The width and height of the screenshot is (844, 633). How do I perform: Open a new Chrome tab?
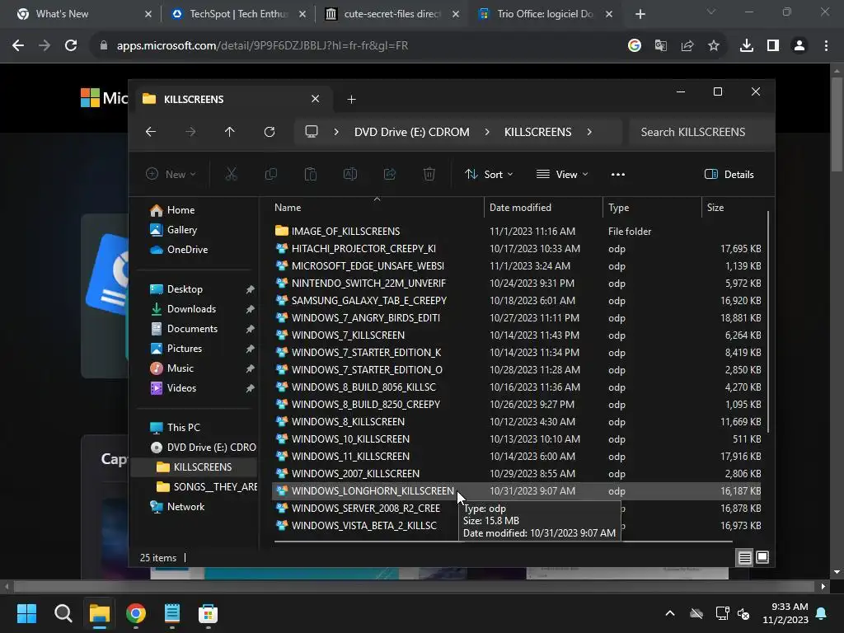640,14
